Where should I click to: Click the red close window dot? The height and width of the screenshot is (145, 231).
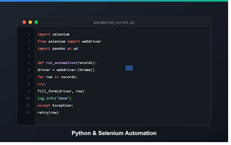coord(24,22)
